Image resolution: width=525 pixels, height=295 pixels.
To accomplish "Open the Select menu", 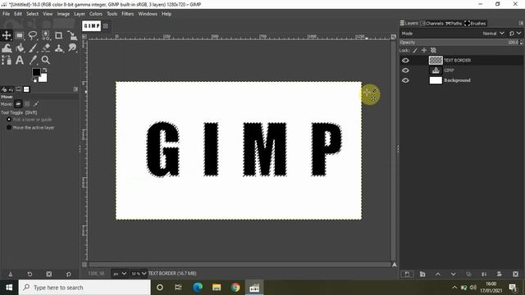I will click(32, 14).
